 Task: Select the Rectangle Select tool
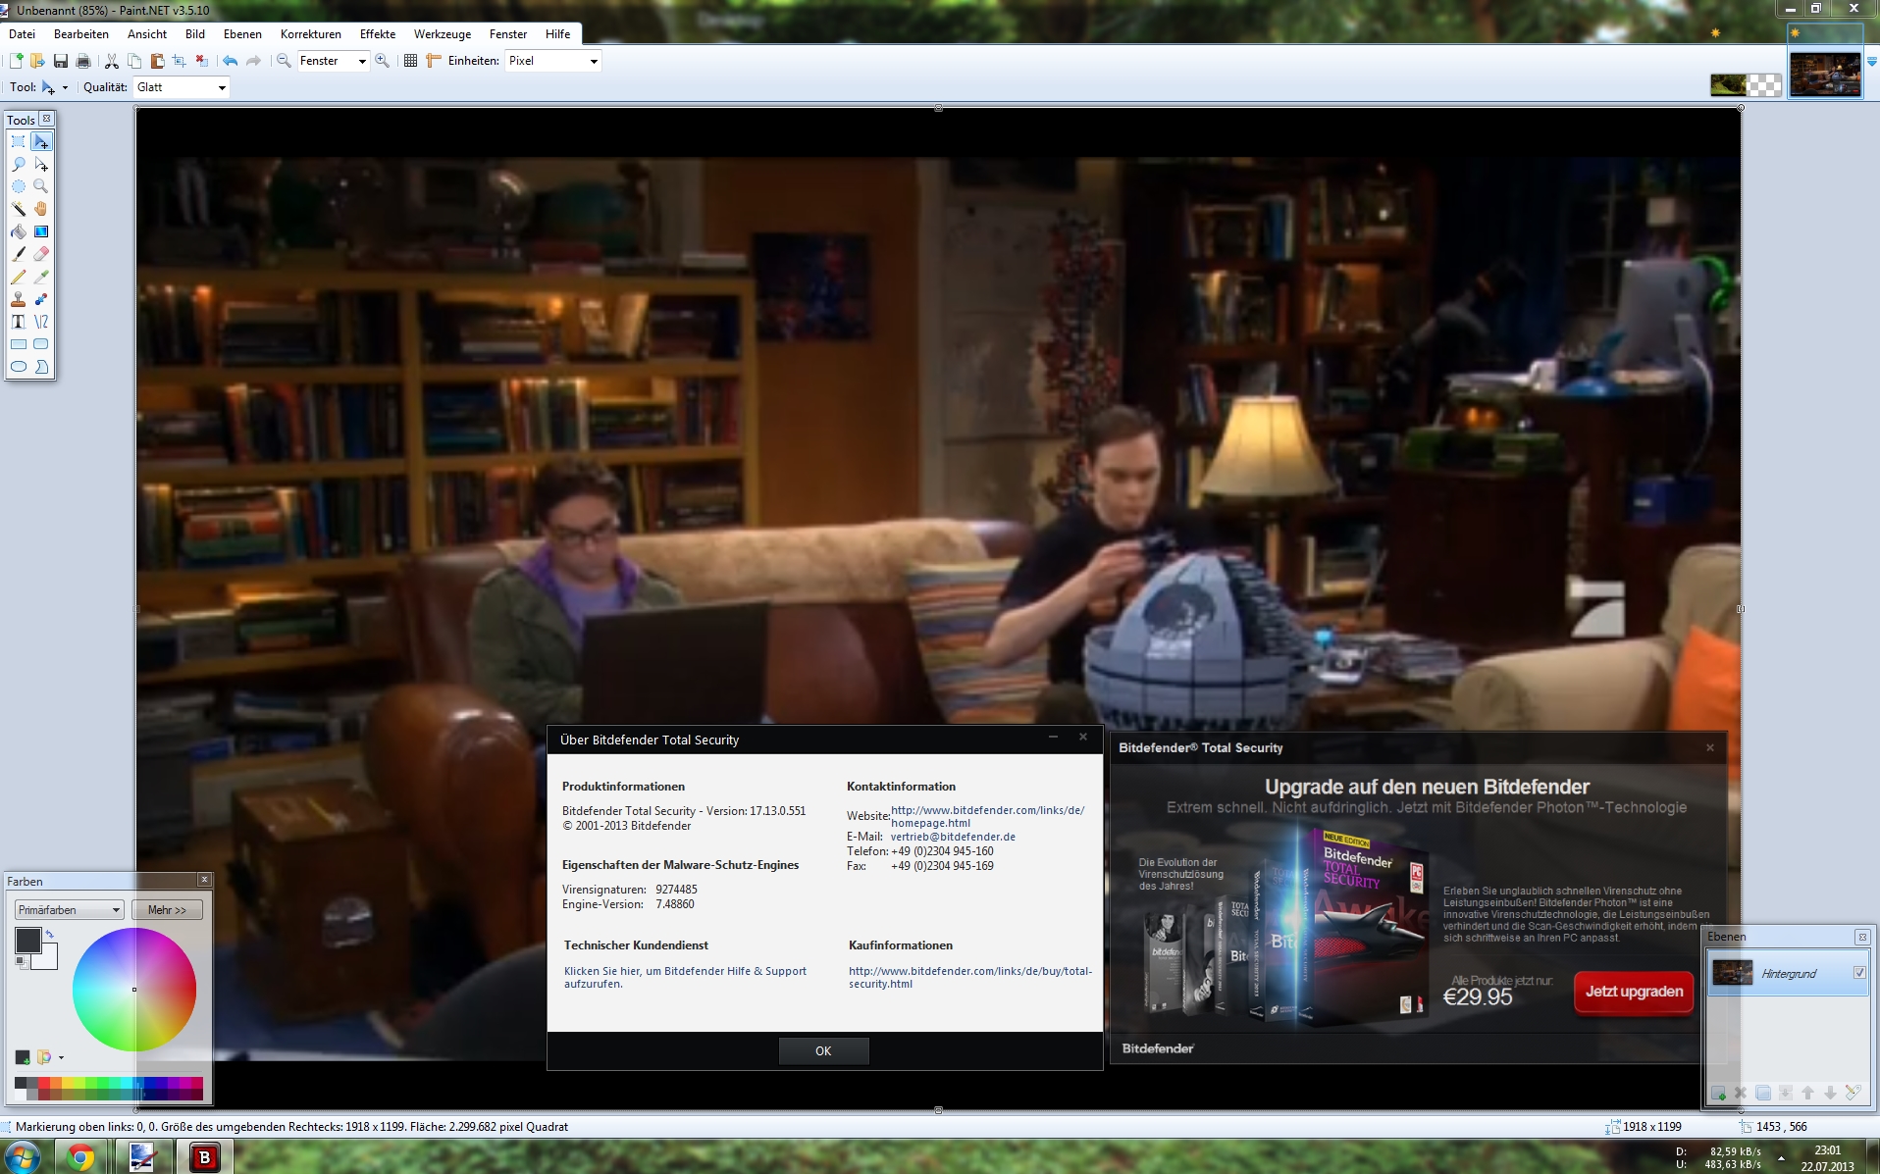(18, 142)
